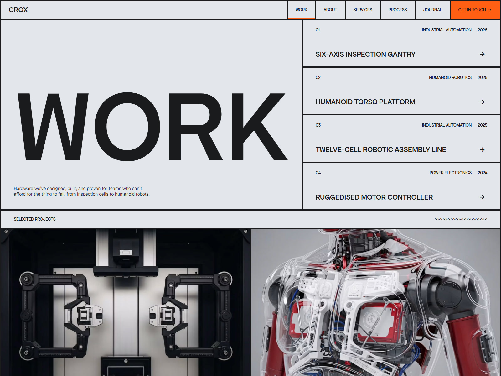The width and height of the screenshot is (501, 376).
Task: Open the Services nav item
Action: (363, 10)
